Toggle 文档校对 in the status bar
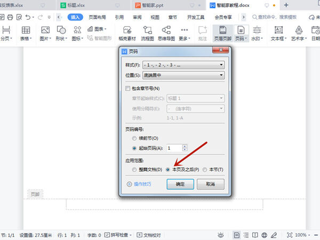The image size is (320, 240). [149, 235]
